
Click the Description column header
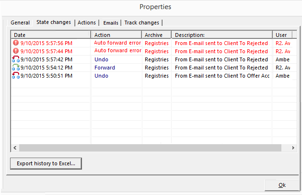[x=221, y=35]
